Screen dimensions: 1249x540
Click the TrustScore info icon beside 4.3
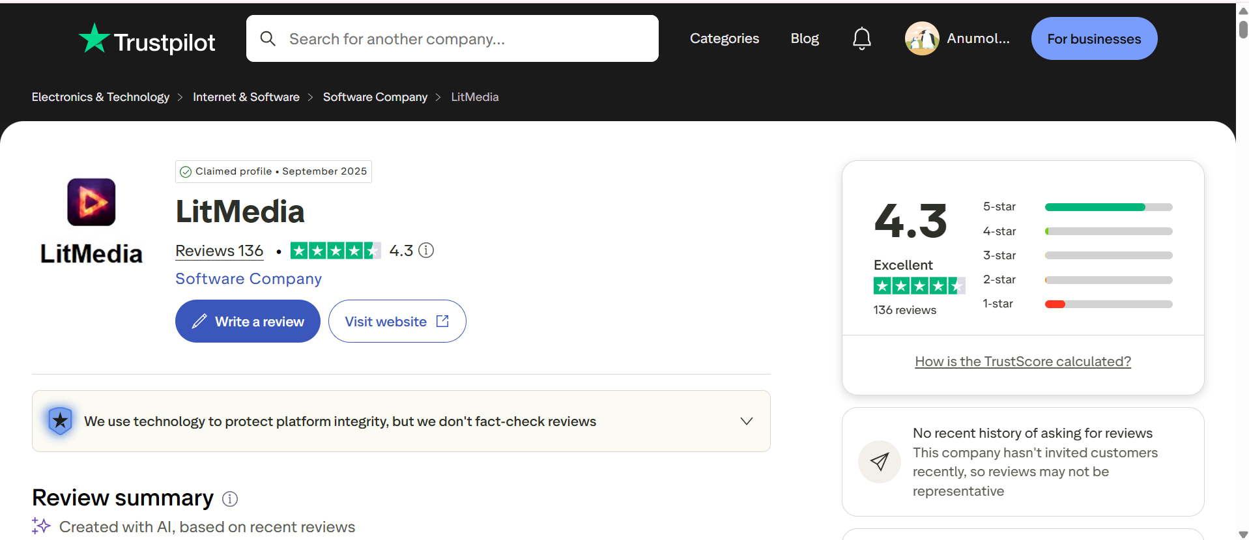[x=426, y=250]
